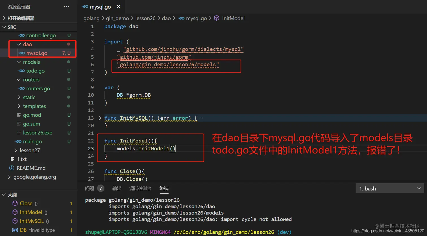
Task: Switch to the Terminal panel tab
Action: 164,188
